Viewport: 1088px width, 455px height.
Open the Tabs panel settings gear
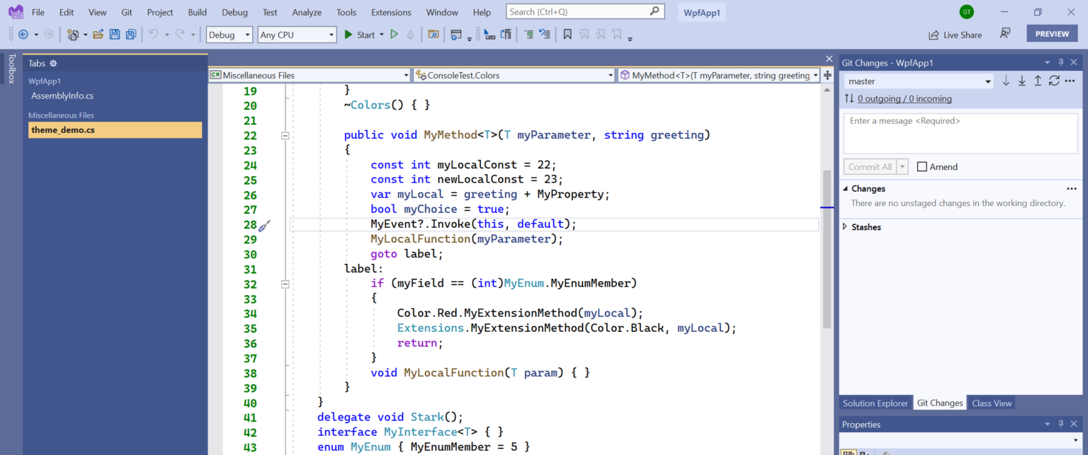[x=53, y=64]
